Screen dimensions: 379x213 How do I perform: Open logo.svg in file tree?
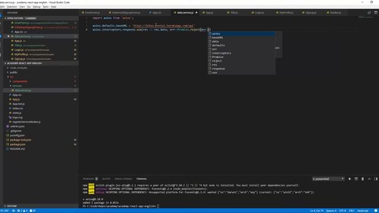17,117
